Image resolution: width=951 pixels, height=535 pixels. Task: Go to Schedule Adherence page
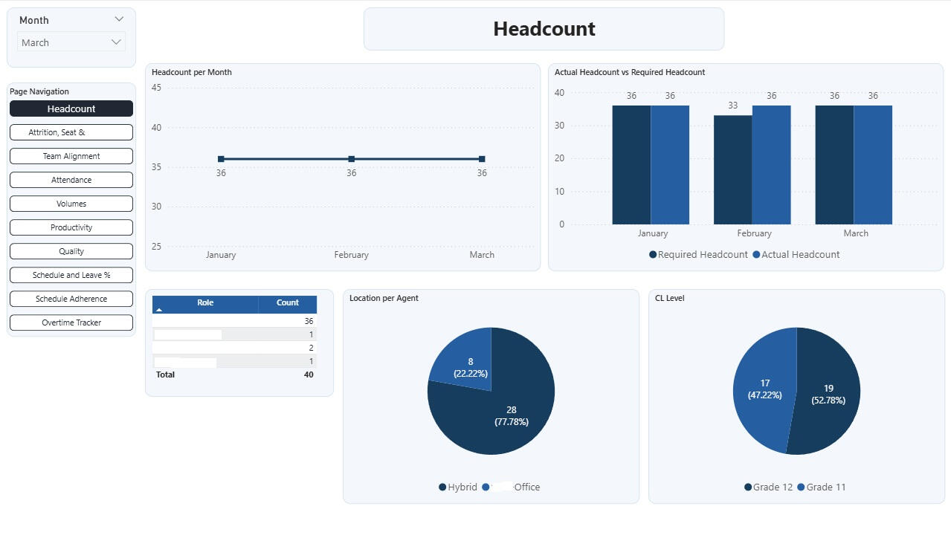click(x=71, y=299)
